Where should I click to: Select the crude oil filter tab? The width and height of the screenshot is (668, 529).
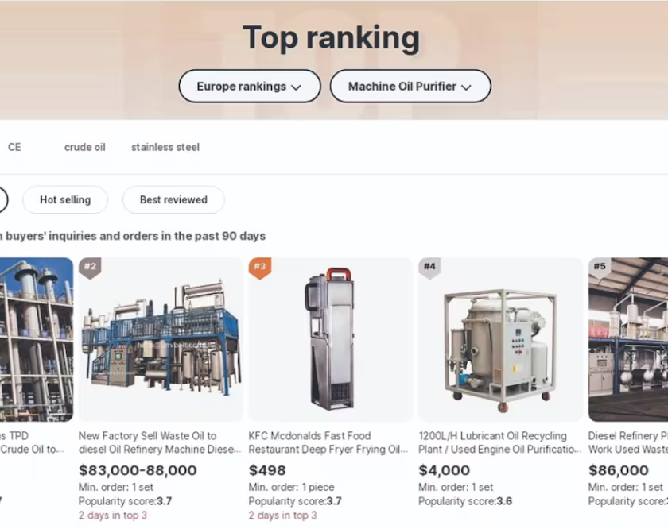[x=85, y=147]
